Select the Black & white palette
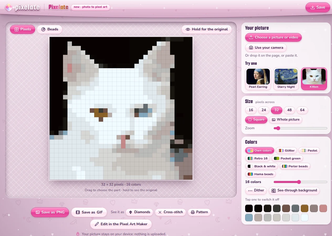Viewport: 332px width, 236px height. (262, 166)
